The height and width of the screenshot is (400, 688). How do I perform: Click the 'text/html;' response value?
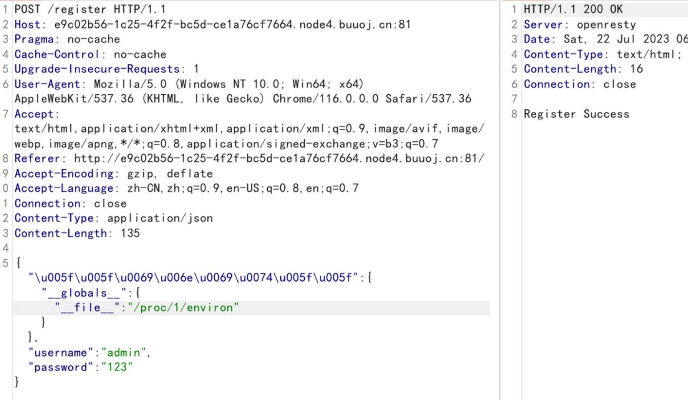[649, 54]
